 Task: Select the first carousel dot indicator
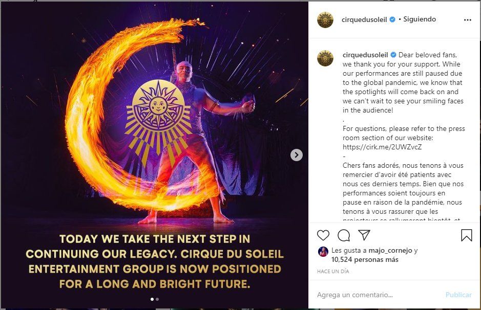click(x=152, y=299)
